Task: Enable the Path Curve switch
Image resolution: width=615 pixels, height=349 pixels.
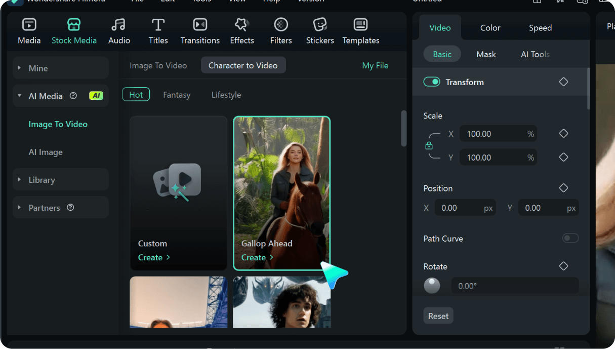Action: tap(570, 238)
